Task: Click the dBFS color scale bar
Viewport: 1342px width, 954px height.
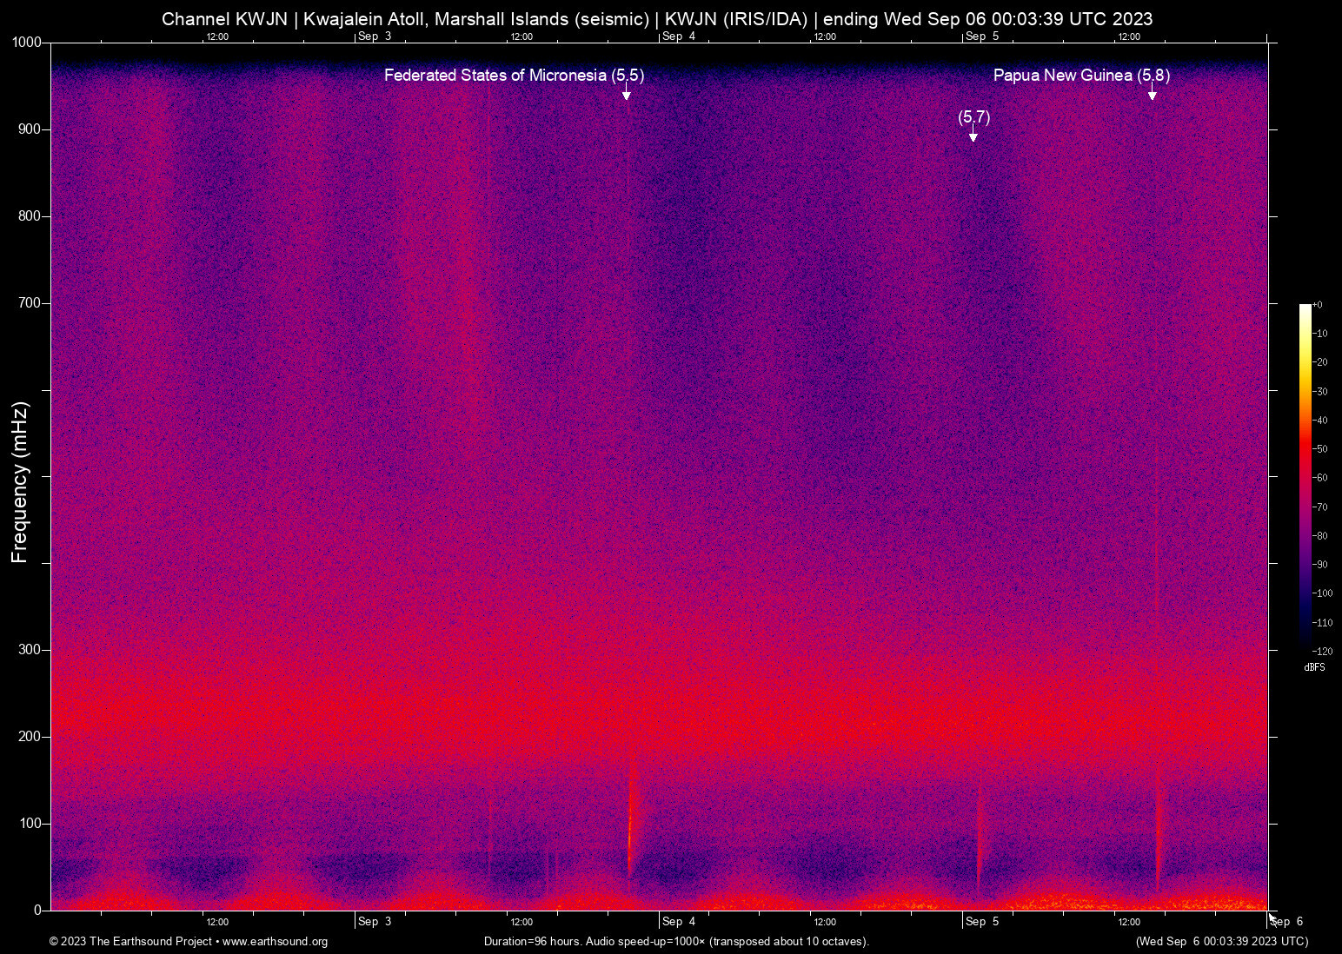Action: 1305,479
